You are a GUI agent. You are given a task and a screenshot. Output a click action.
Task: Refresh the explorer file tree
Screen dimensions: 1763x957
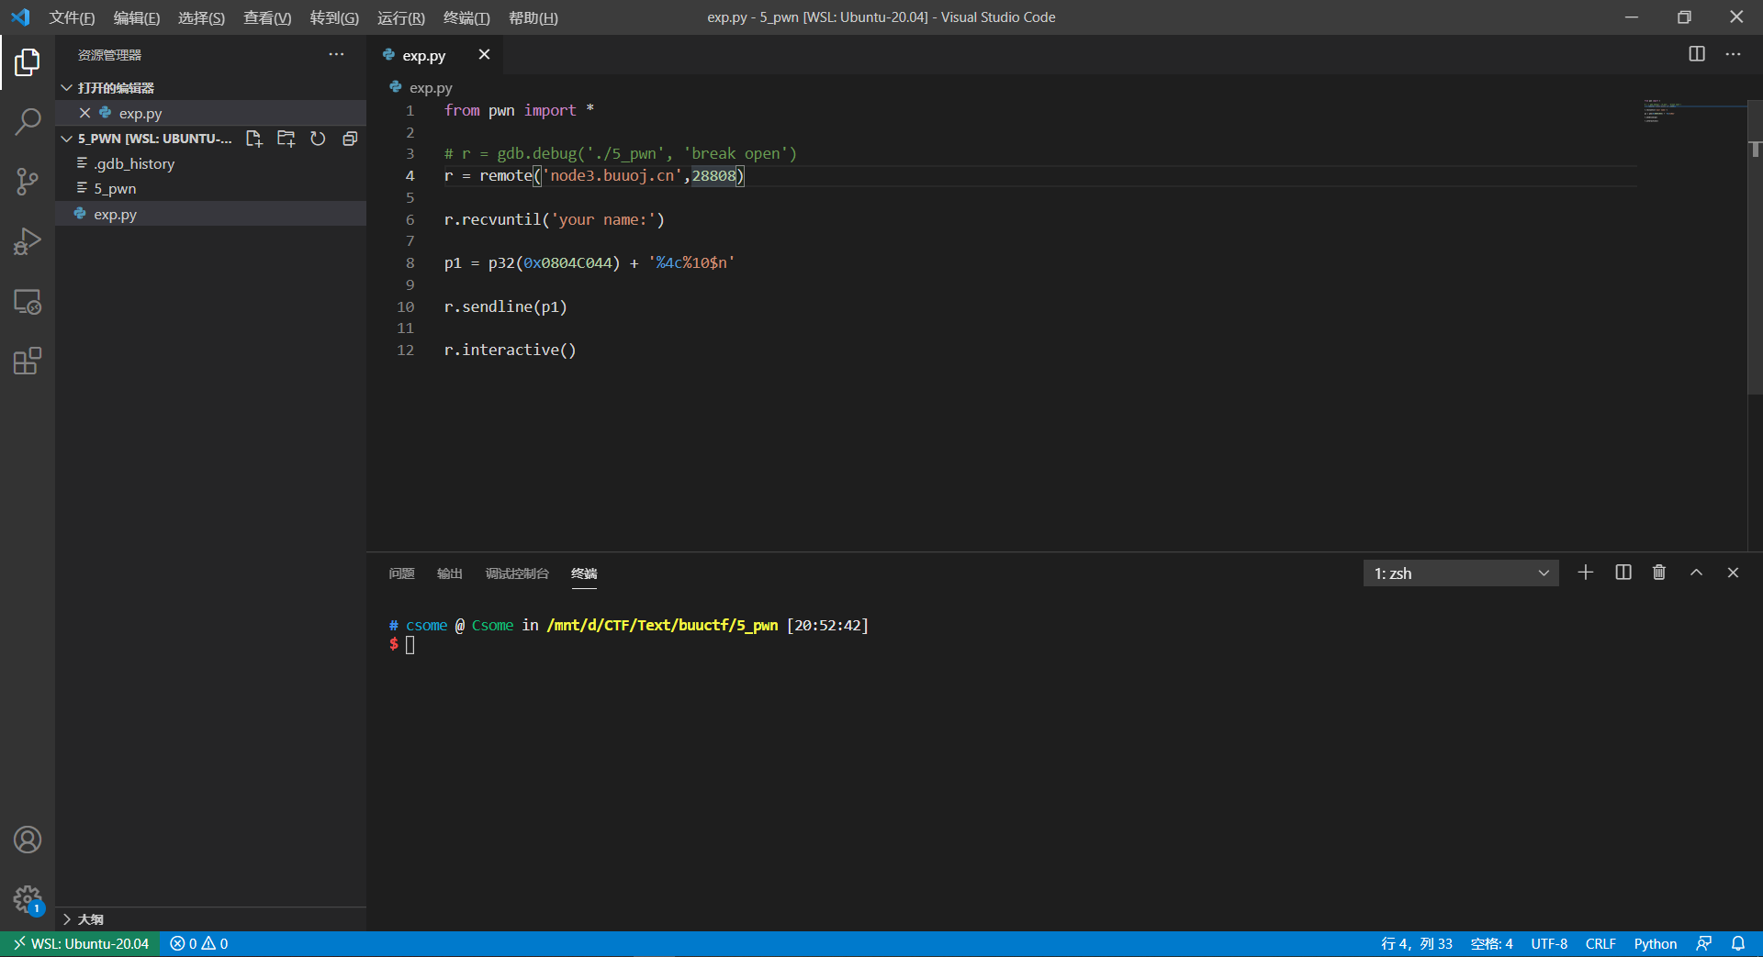coord(318,139)
